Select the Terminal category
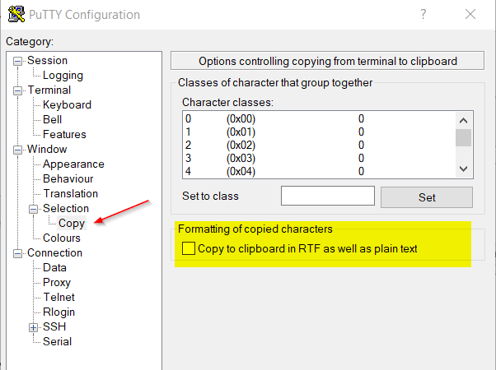This screenshot has width=496, height=370. [x=49, y=90]
